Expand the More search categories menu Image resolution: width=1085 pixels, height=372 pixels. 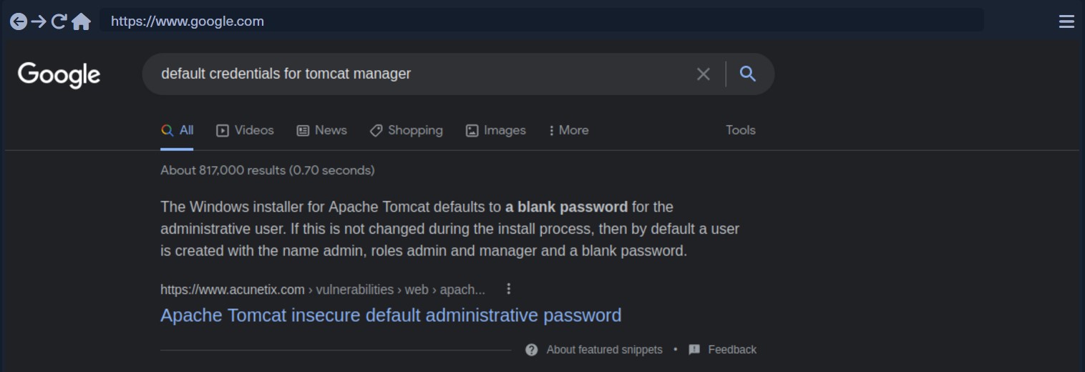coord(568,130)
